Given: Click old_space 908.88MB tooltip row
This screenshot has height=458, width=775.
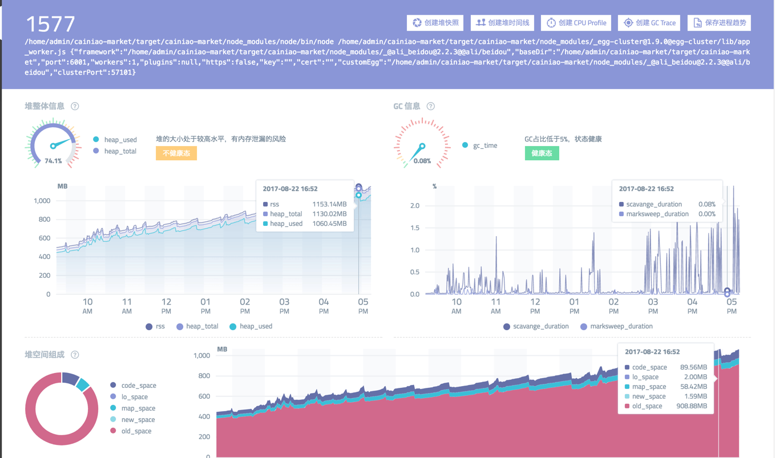Looking at the screenshot, I should click(x=666, y=406).
